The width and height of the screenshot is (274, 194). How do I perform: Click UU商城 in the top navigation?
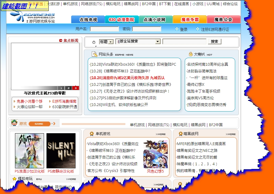click(x=213, y=4)
